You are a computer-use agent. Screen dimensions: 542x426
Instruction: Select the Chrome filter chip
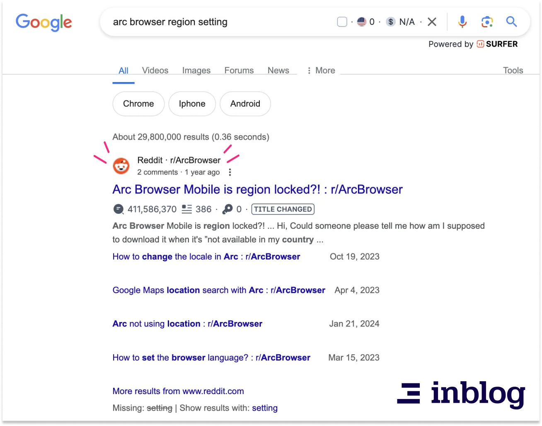(138, 104)
